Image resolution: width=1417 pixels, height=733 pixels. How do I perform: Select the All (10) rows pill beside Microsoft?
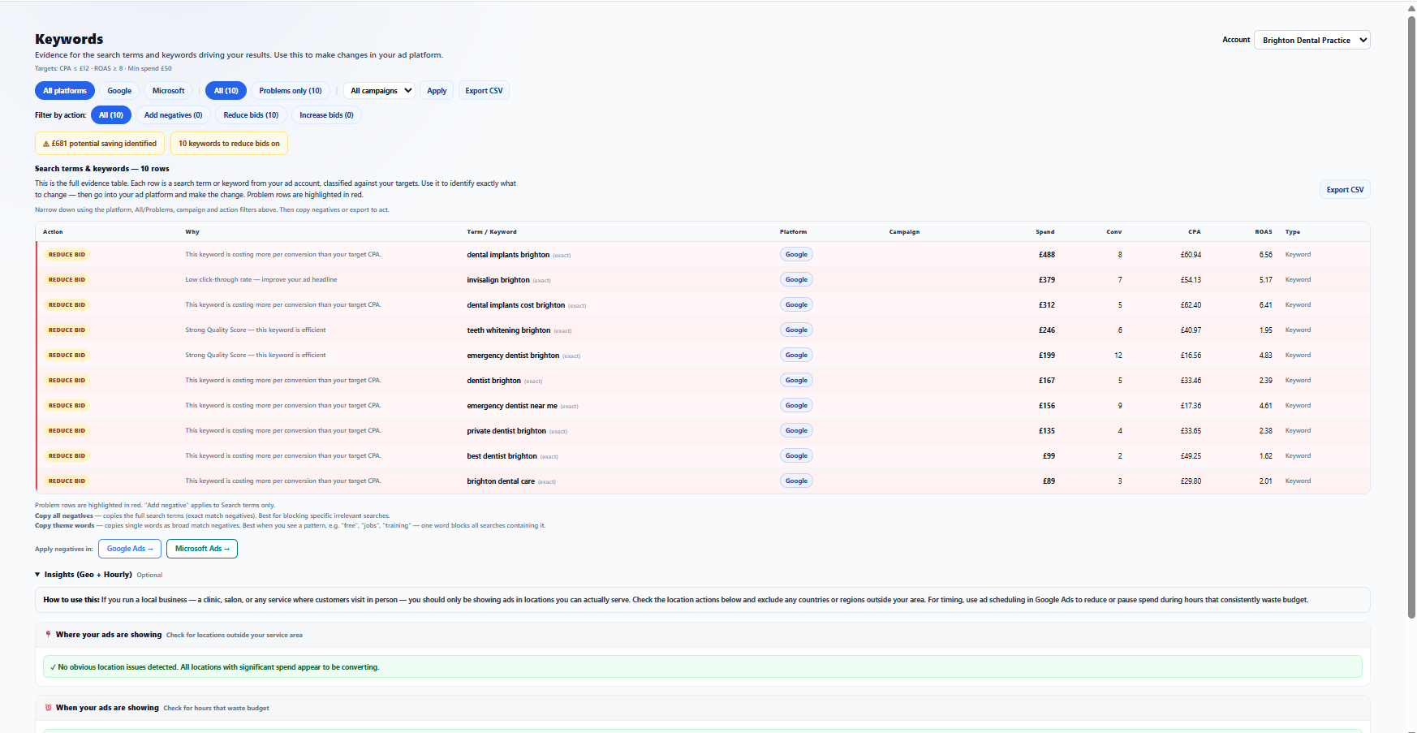tap(226, 91)
